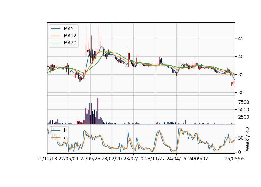Click the blue MA5 legend line sample
This screenshot has width=261, height=187.
[x=55, y=29]
